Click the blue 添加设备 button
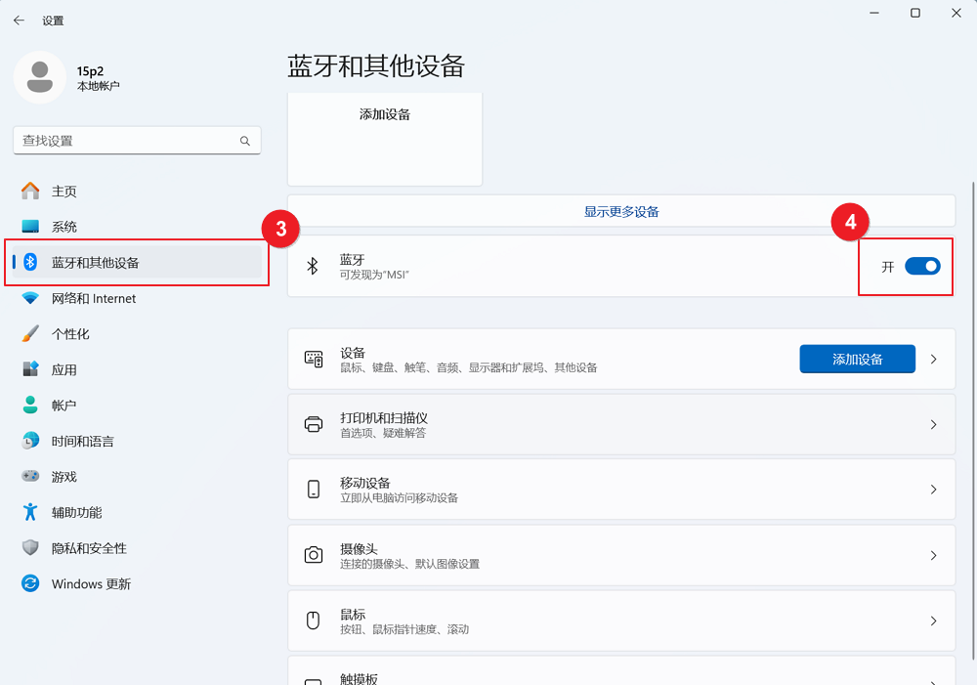Image resolution: width=977 pixels, height=685 pixels. pos(857,359)
